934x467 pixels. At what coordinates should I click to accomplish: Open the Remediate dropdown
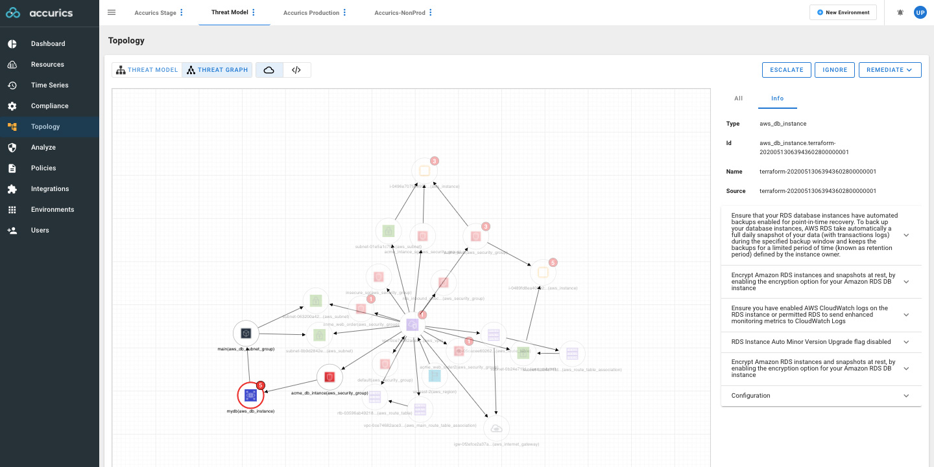pyautogui.click(x=889, y=70)
